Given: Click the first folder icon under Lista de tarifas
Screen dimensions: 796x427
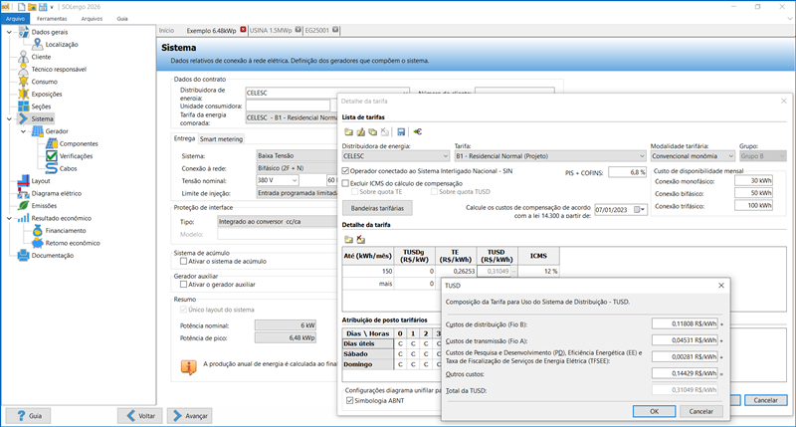Looking at the screenshot, I should pyautogui.click(x=348, y=131).
